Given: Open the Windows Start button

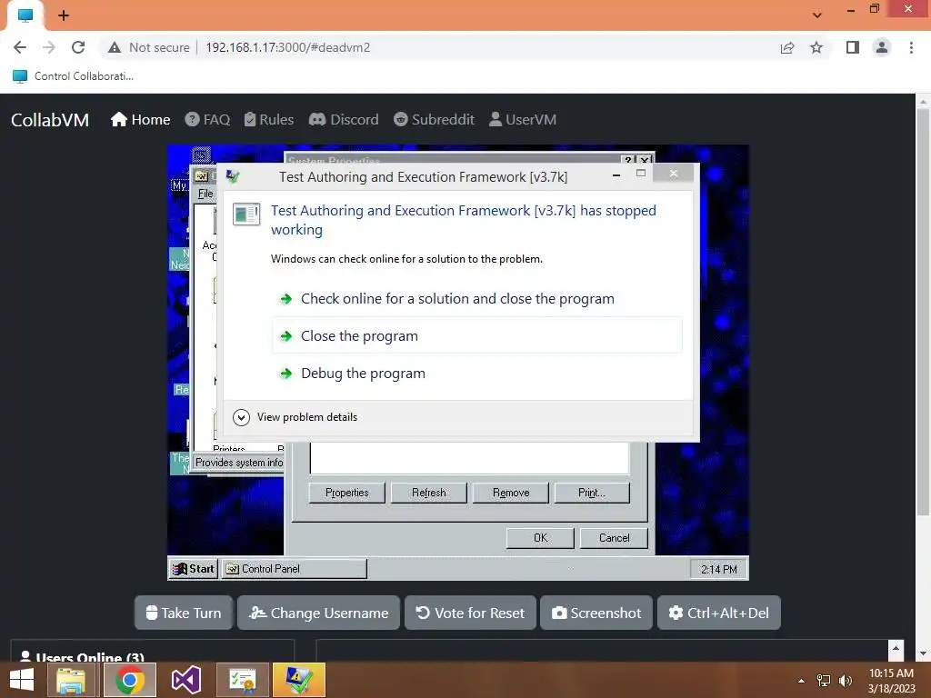Looking at the screenshot, I should click(22, 680).
